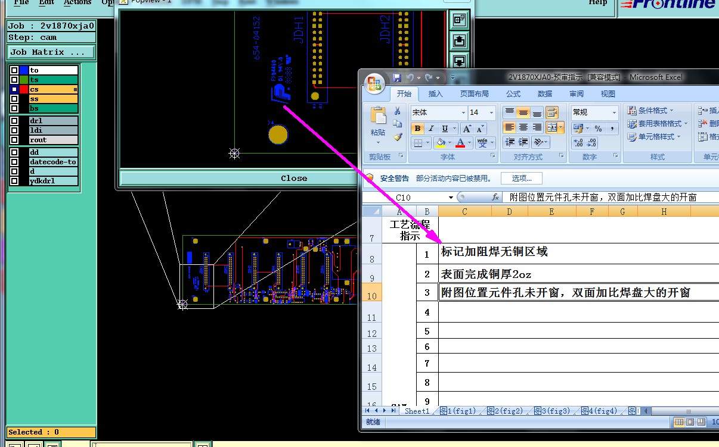Image resolution: width=719 pixels, height=447 pixels.
Task: Switch to the Formulas (公式) tab
Action: tap(513, 93)
